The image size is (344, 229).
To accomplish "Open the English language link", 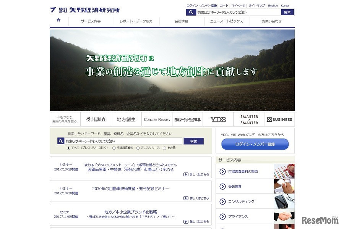I will (x=272, y=5).
